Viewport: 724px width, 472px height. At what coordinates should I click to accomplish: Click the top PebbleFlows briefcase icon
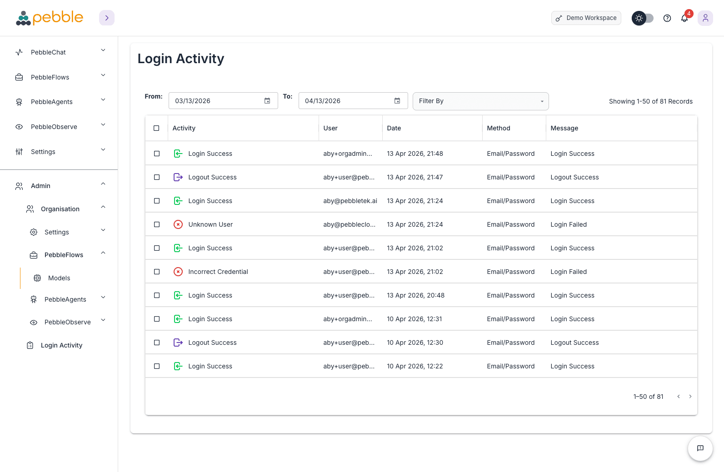tap(19, 77)
